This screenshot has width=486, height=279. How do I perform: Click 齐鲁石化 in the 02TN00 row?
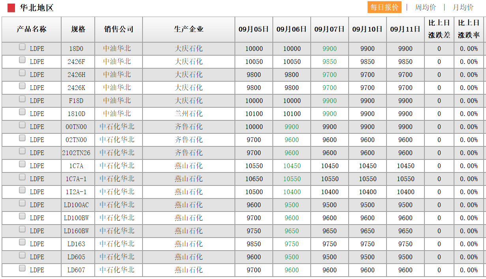pos(189,140)
